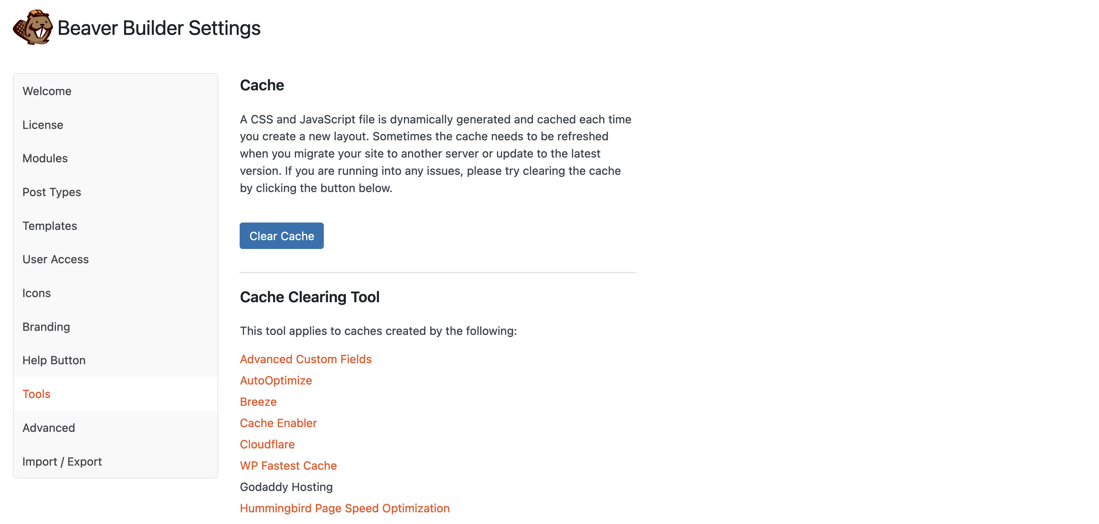Open the License settings section
1099x524 pixels.
43,124
